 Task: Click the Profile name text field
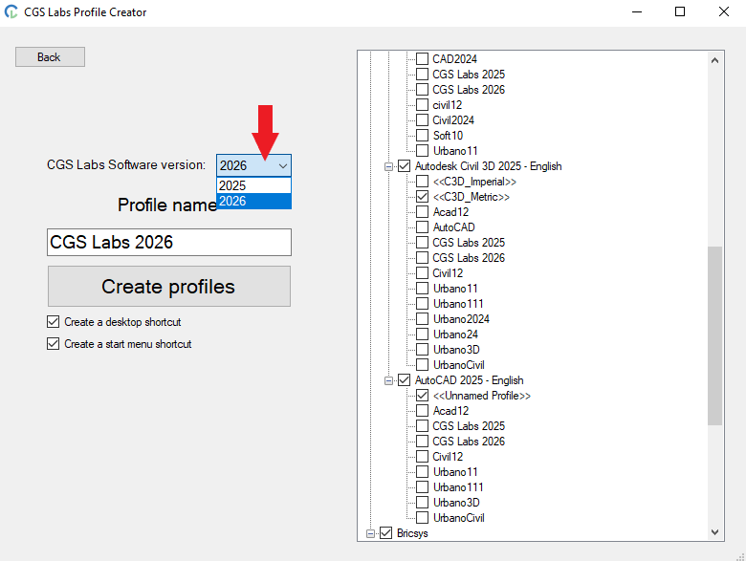point(169,242)
